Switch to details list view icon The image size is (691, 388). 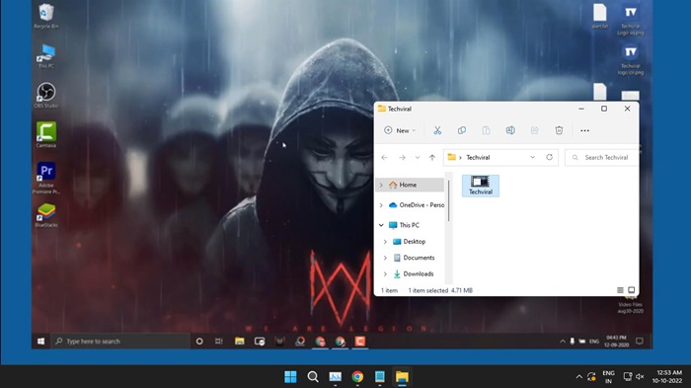pos(620,290)
